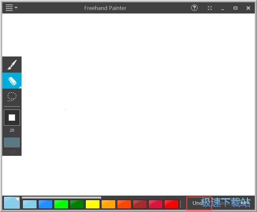The width and height of the screenshot is (257, 212).
Task: Toggle fullscreen mode with the arrows icon
Action: coord(210,8)
